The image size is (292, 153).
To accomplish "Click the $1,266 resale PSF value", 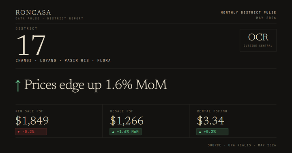I will point(127,121).
